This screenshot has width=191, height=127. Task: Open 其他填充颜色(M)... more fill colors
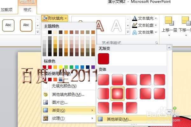click(x=69, y=94)
